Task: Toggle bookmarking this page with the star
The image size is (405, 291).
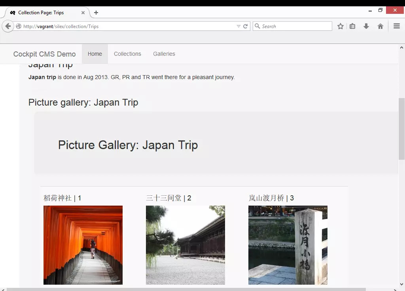Action: [x=340, y=26]
